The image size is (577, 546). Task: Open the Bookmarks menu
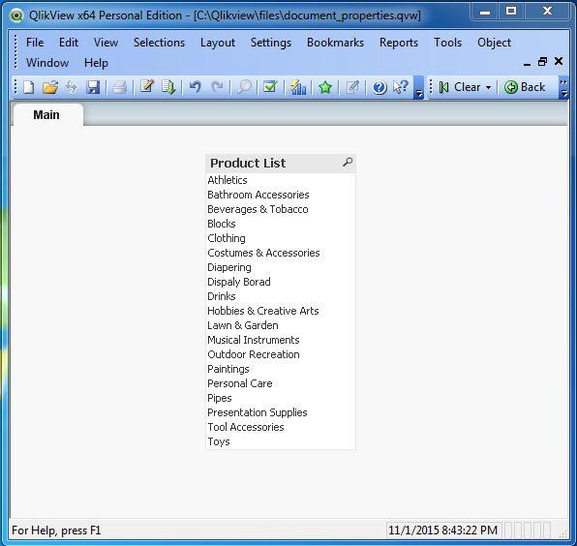pyautogui.click(x=335, y=43)
